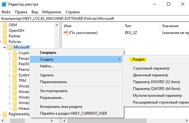The image size is (189, 123).
Task: Open the Избранное menu
Action: [52, 12]
